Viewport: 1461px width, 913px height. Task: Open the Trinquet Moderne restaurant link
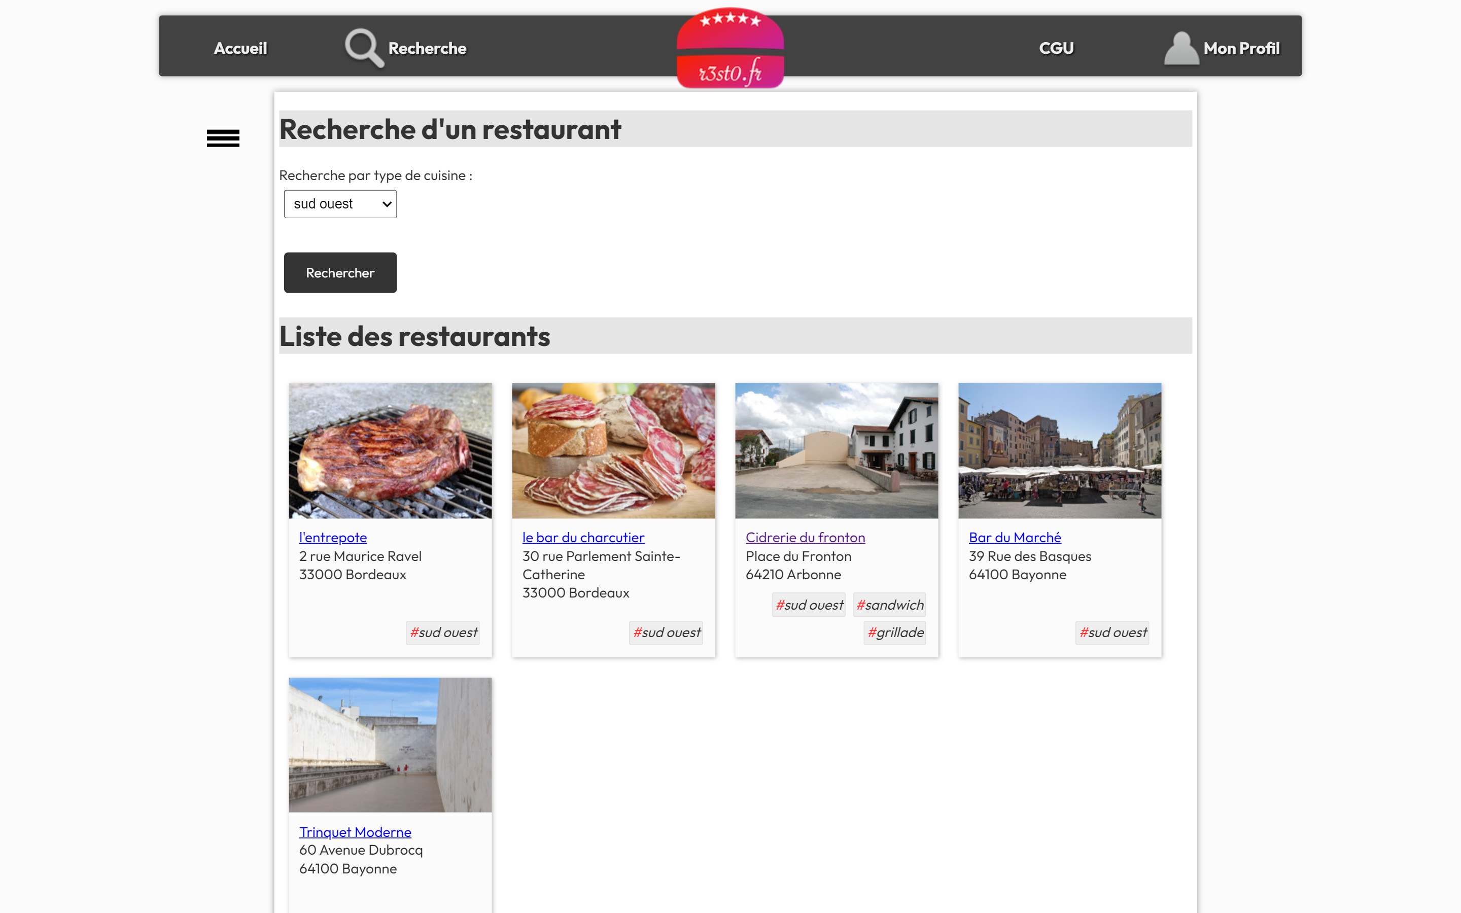coord(355,831)
